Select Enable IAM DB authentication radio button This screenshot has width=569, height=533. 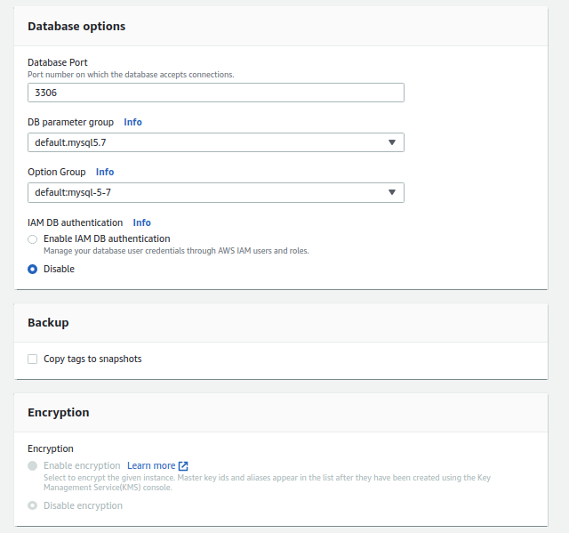(x=33, y=239)
